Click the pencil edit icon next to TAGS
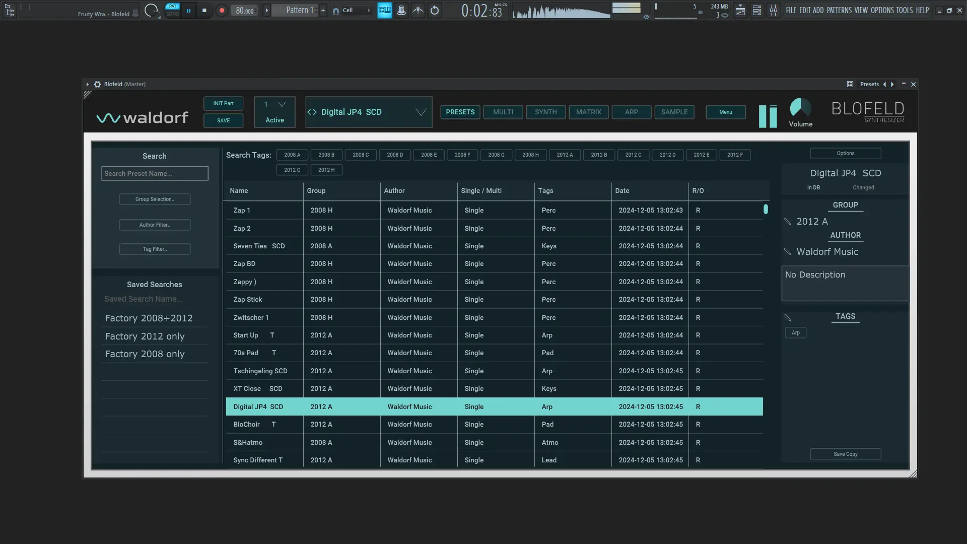 coord(788,318)
